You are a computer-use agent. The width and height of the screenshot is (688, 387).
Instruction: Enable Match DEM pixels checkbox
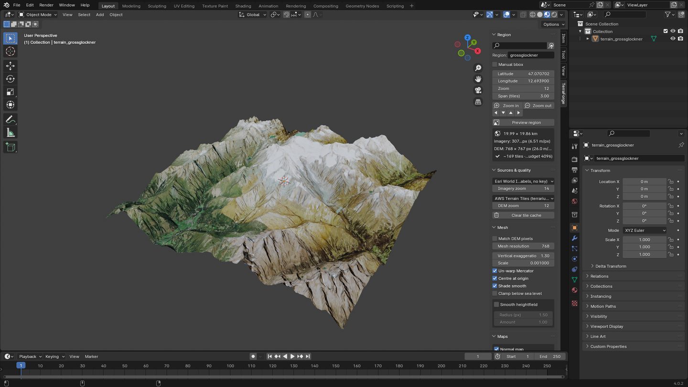[495, 238]
